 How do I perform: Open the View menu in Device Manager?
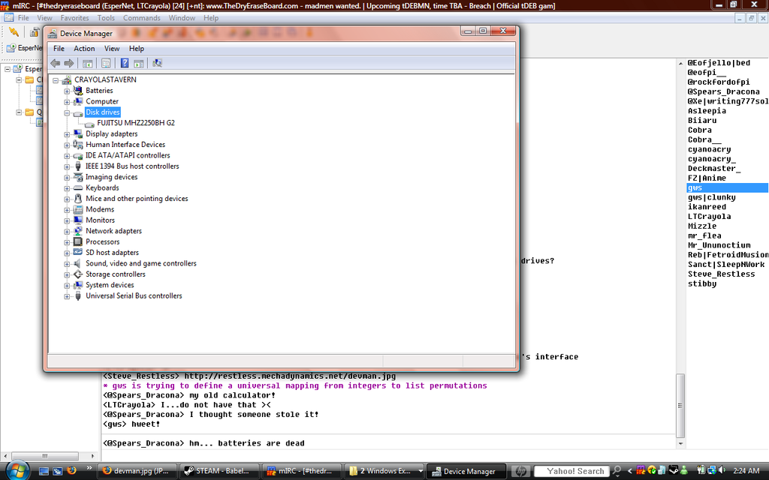point(112,49)
